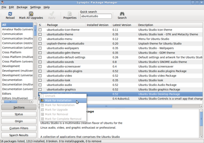Image resolution: width=204 pixels, height=143 pixels.
Task: Toggle status box for ubuntustudio-icon-theme
Action: pyautogui.click(x=40, y=30)
